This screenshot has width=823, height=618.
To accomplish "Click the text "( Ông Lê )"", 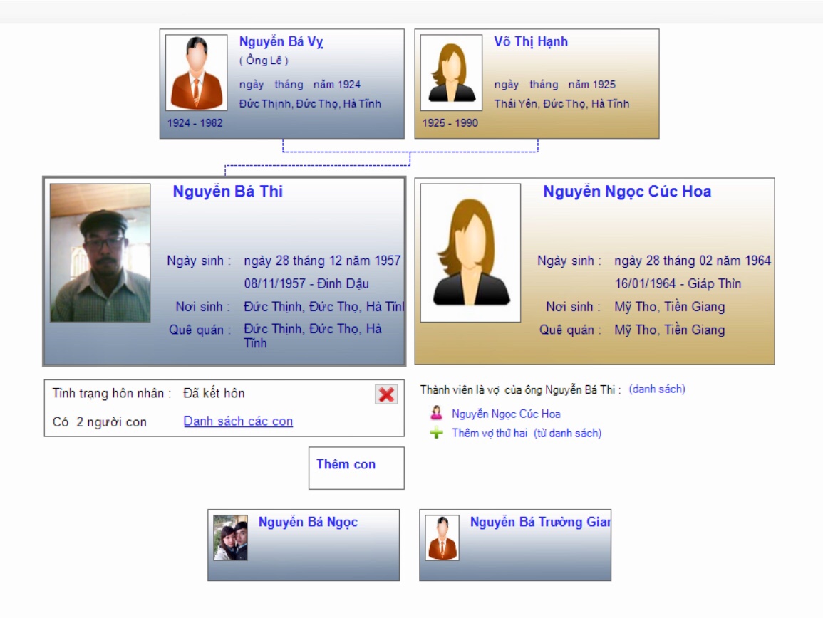I will click(264, 61).
